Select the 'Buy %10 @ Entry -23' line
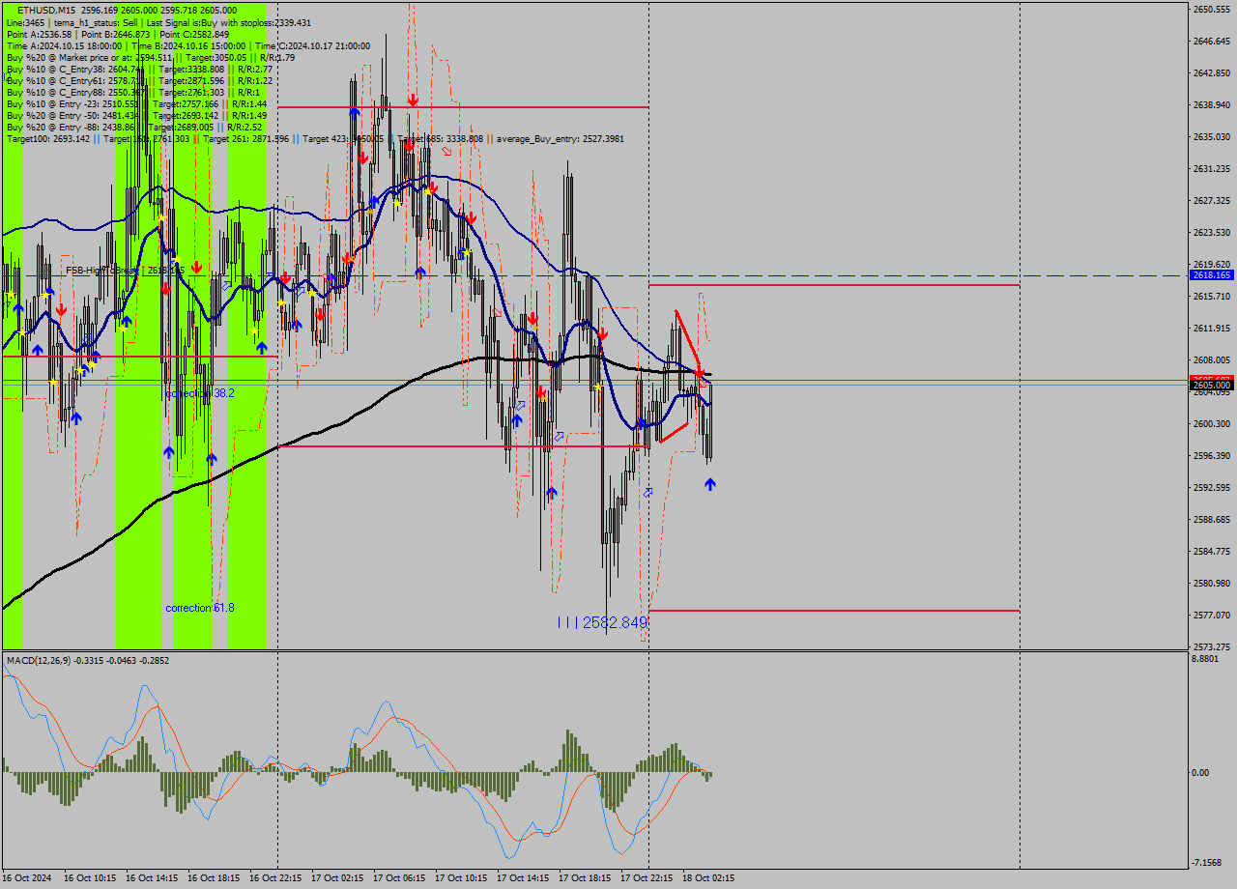1237x889 pixels. tap(136, 103)
